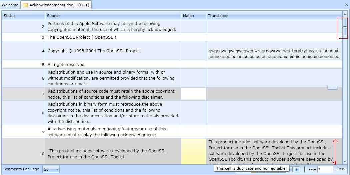Click the vertical scrollbar down arrow
The width and height of the screenshot is (350, 175).
click(x=345, y=162)
